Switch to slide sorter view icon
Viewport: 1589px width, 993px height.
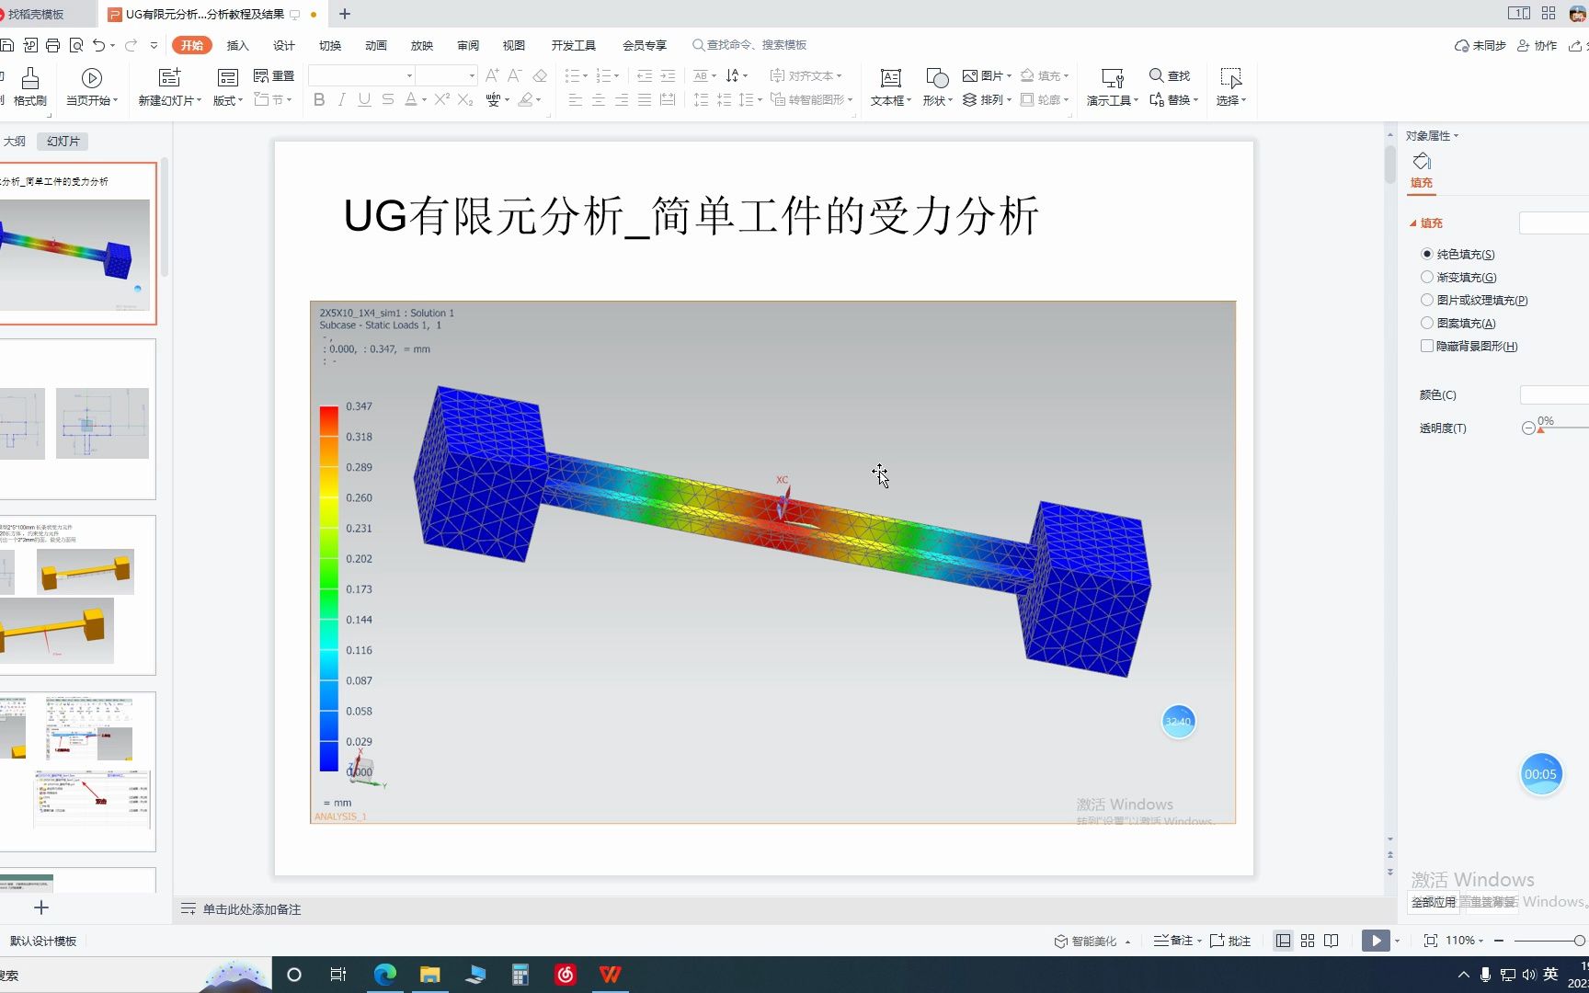tap(1308, 941)
